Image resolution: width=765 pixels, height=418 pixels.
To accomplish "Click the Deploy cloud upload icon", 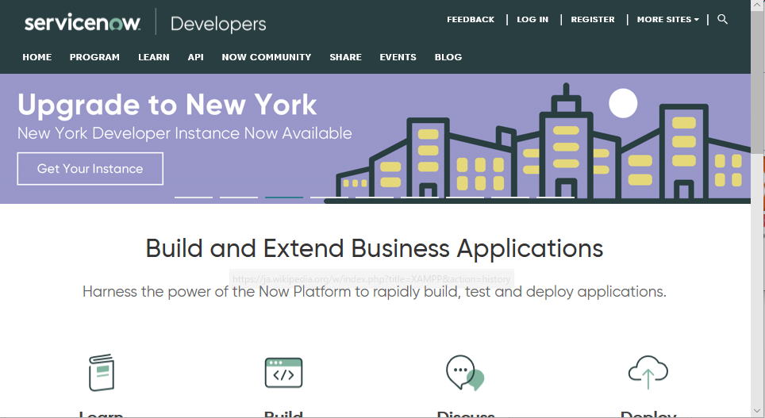I will click(x=648, y=372).
